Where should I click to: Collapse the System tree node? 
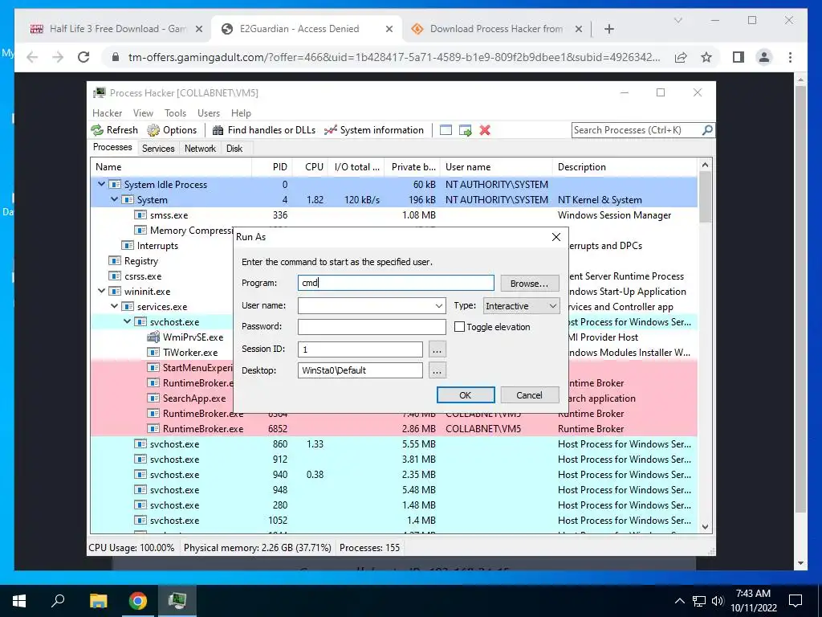114,199
